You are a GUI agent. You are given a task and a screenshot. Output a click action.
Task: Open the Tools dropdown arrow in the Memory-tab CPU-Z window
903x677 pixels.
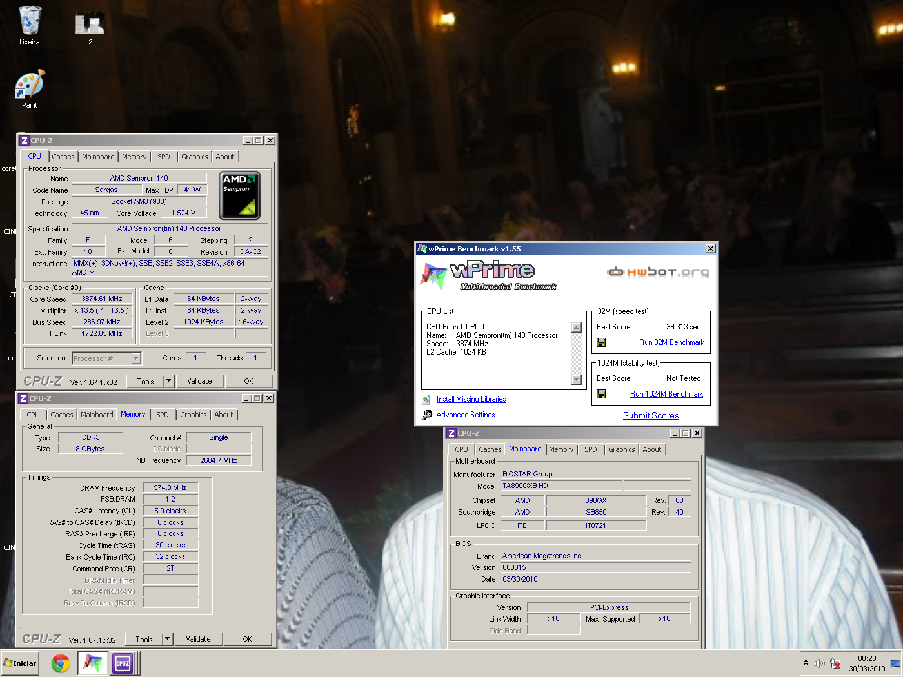tap(167, 639)
